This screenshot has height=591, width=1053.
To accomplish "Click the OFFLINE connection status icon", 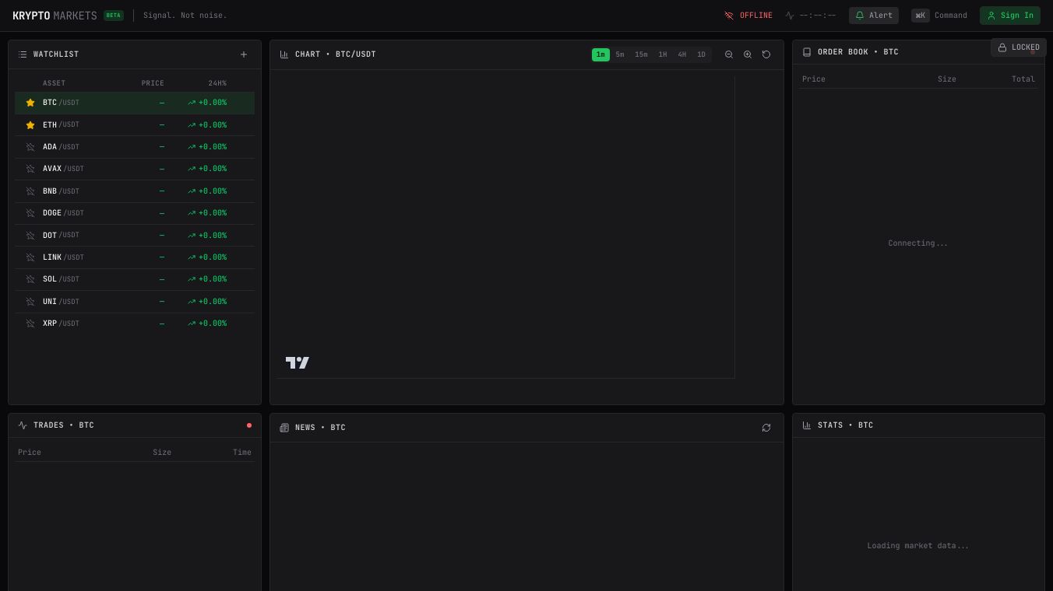I will (x=729, y=15).
